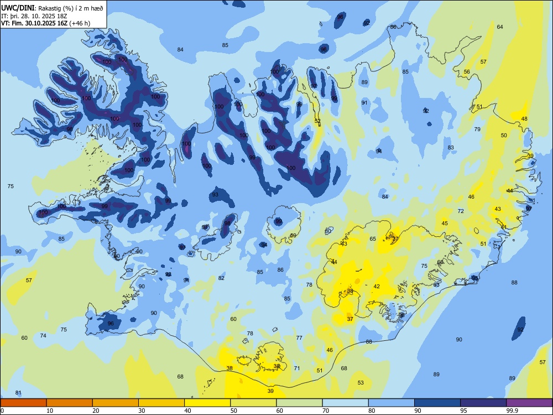Select the humidity value 72
Screen dimensions: 553x415
click(461, 211)
